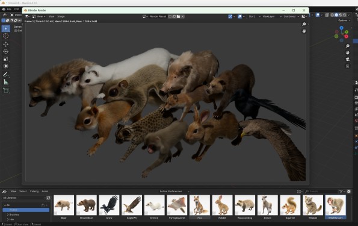The image size is (358, 226).
Task: Open Select menu in asset browser
Action: [23, 191]
